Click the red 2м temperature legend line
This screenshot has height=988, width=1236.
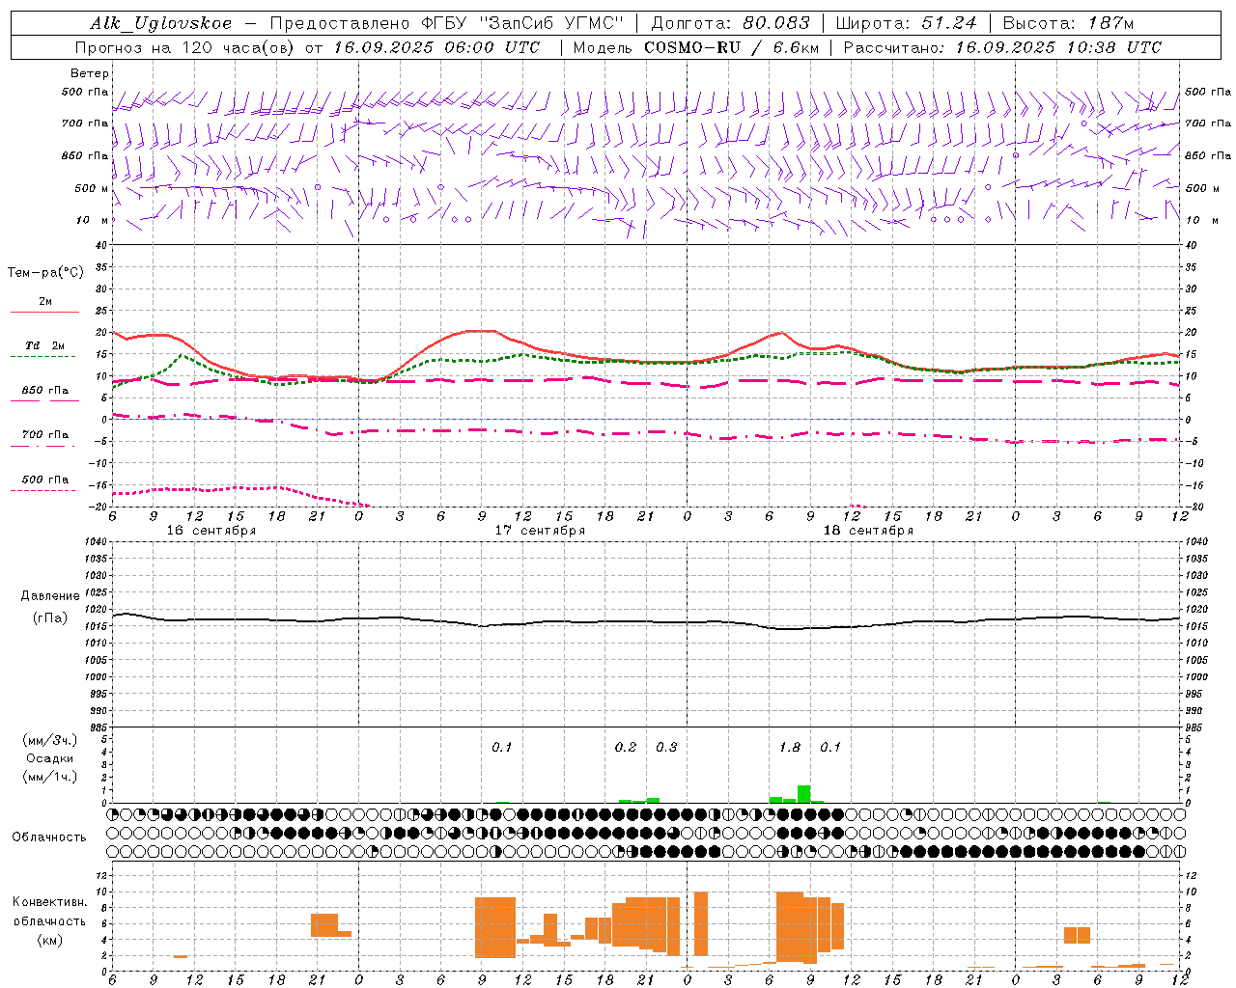tap(44, 312)
